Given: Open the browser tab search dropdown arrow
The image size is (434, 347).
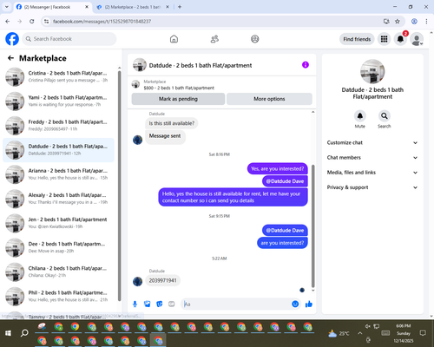Looking at the screenshot, I should tap(7, 7).
